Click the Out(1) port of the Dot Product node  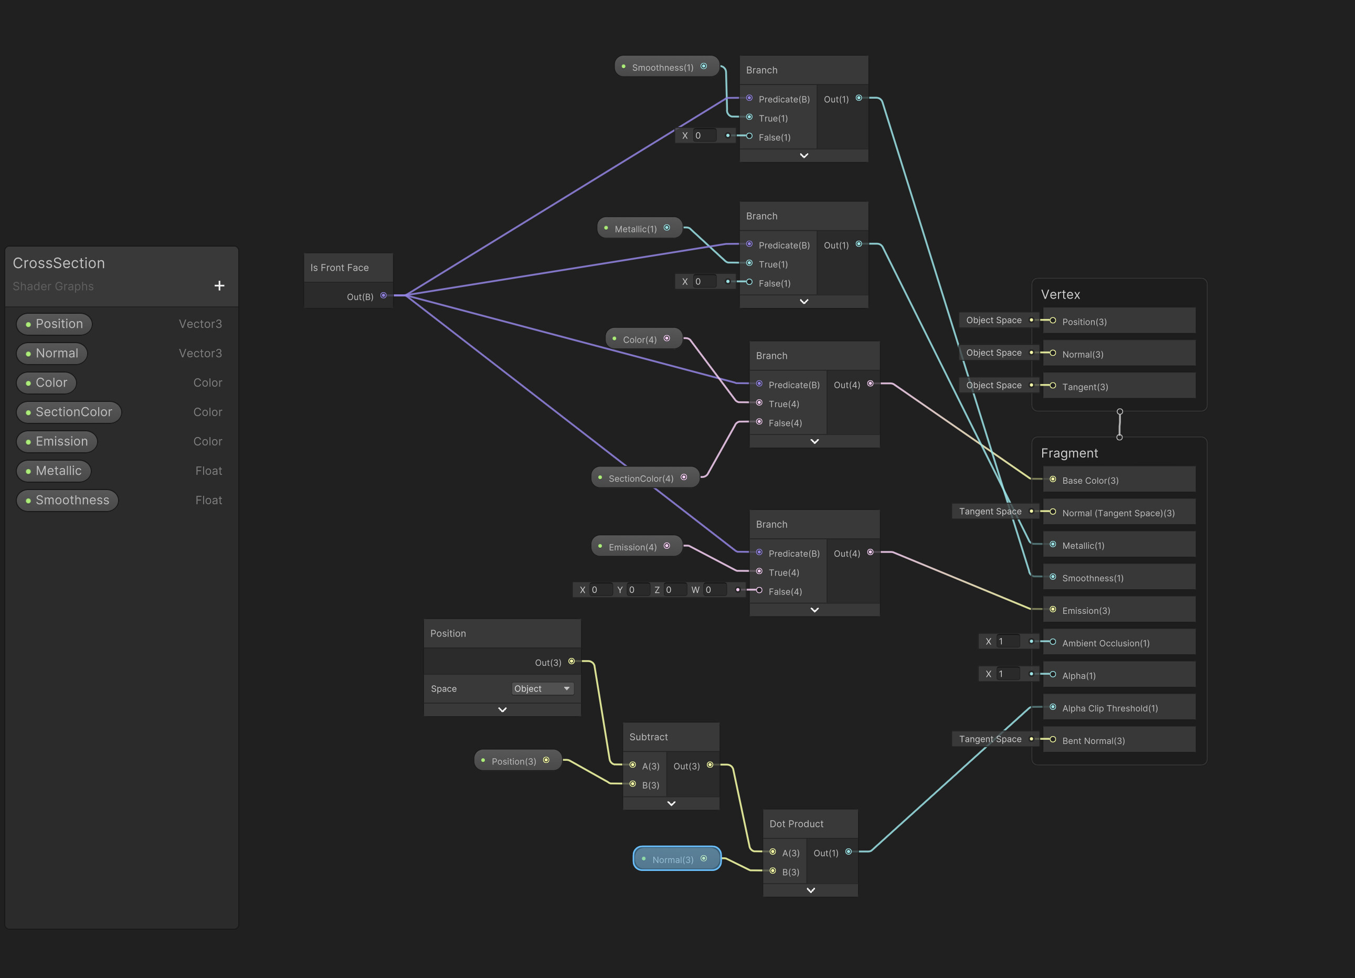pyautogui.click(x=849, y=852)
